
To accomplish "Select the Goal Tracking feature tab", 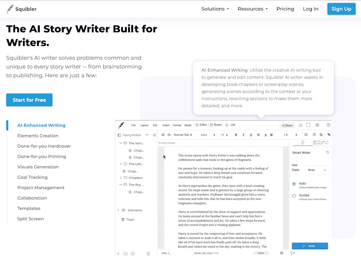I will click(x=32, y=177).
